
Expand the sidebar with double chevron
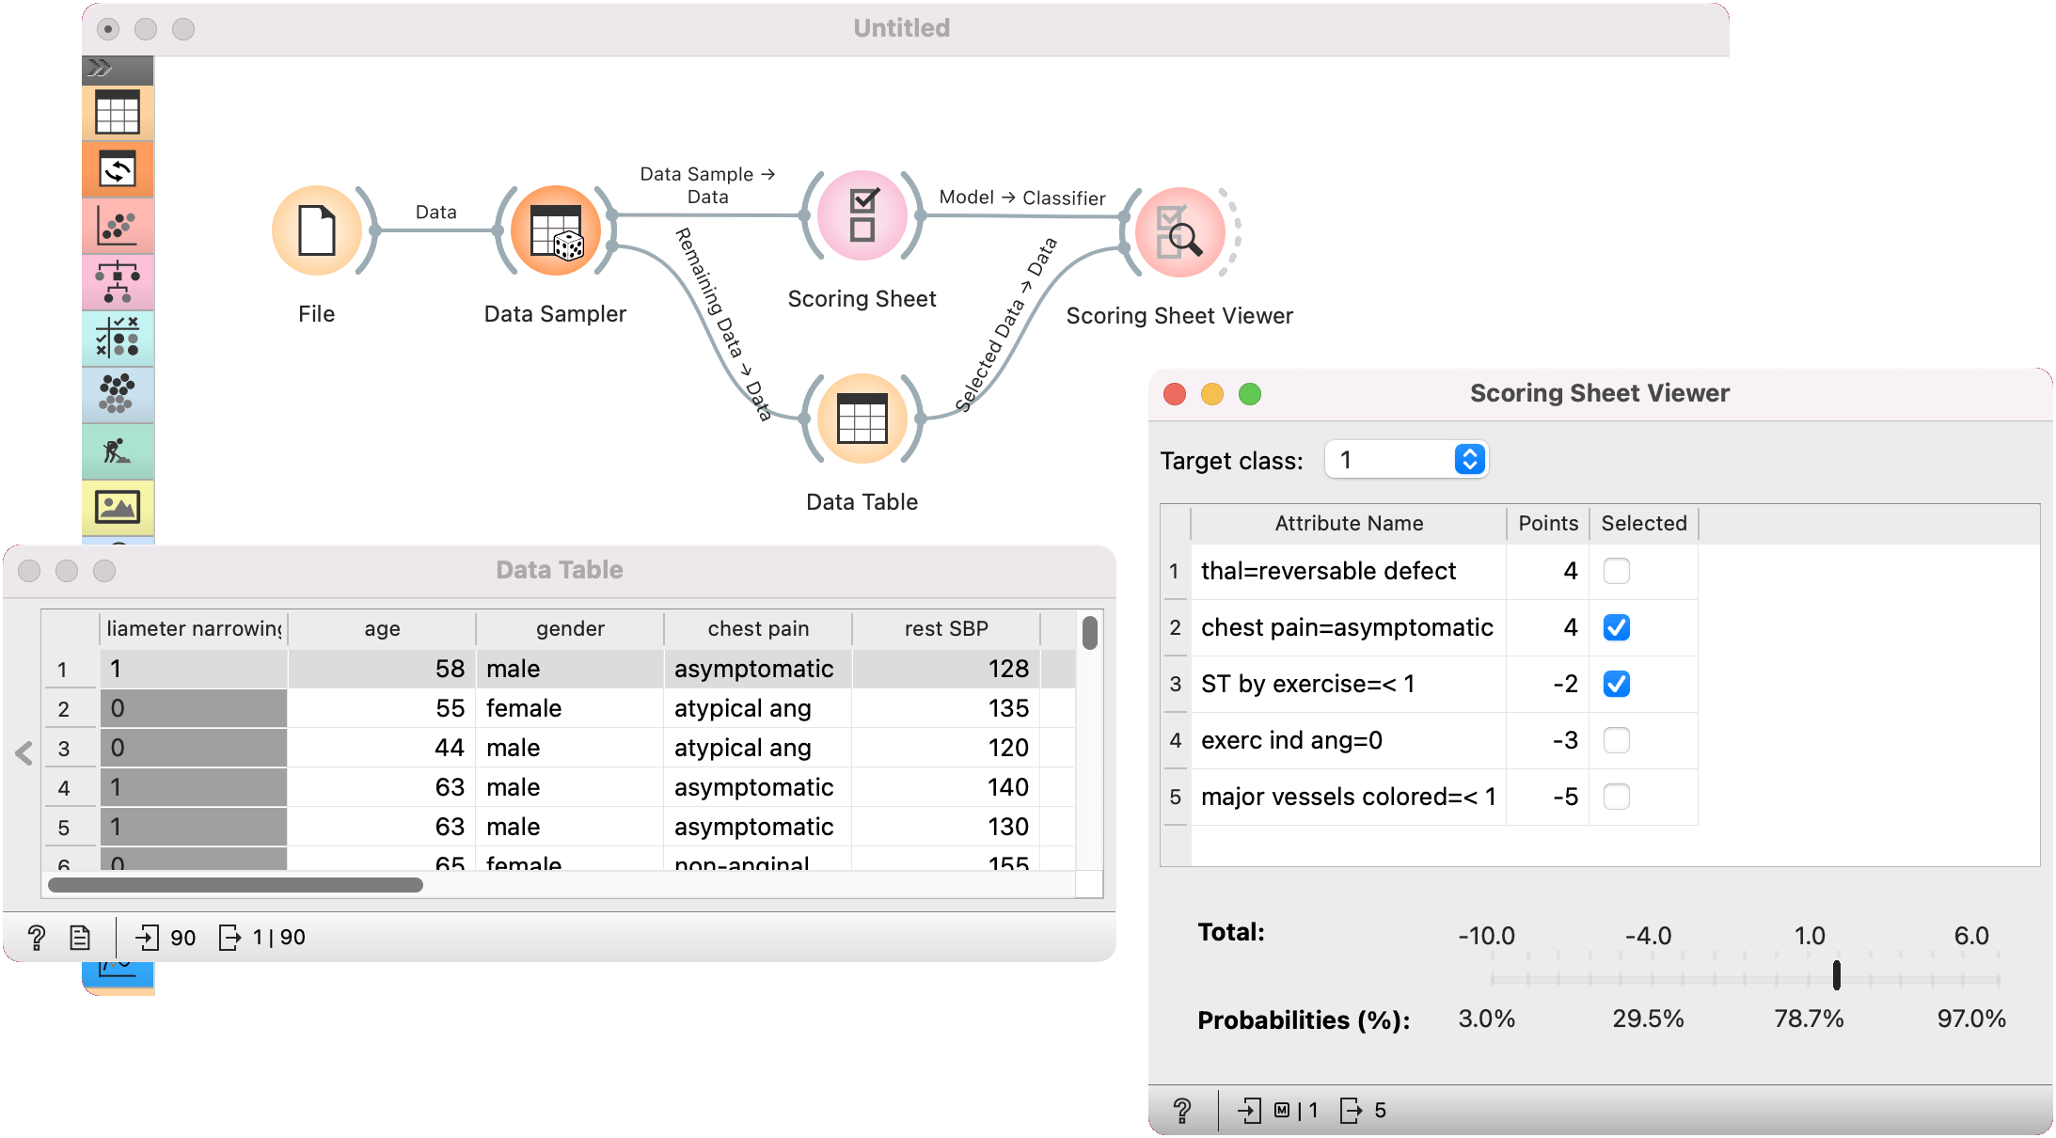[100, 69]
